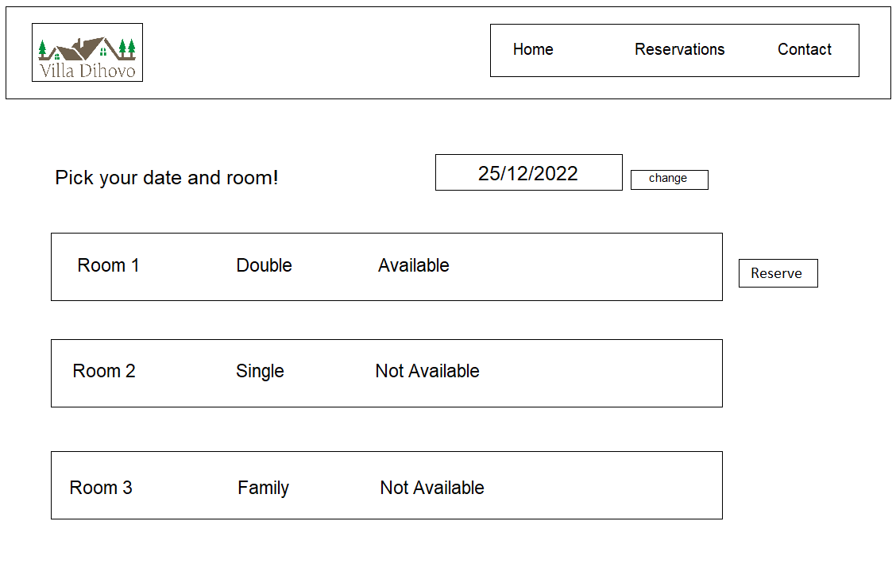Select the Room 3 label
Screen dimensions: 896x583
click(101, 488)
